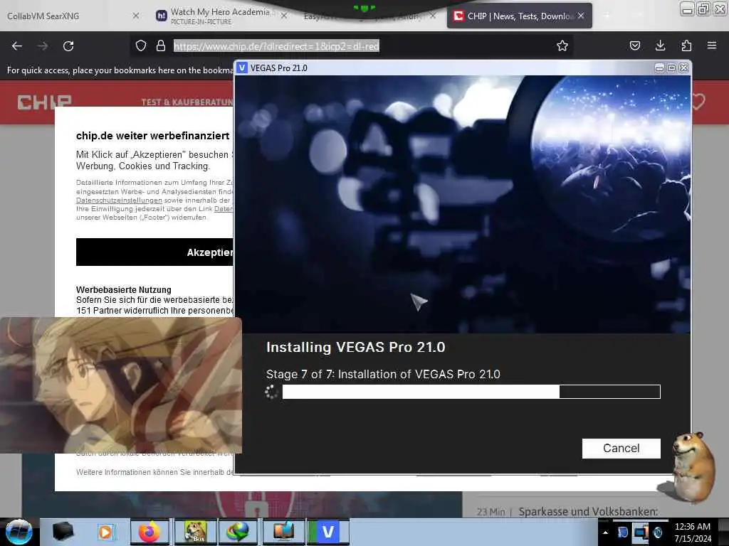Click the Stage 7 of 7 status text
Viewport: 729px width, 546px height.
point(383,374)
